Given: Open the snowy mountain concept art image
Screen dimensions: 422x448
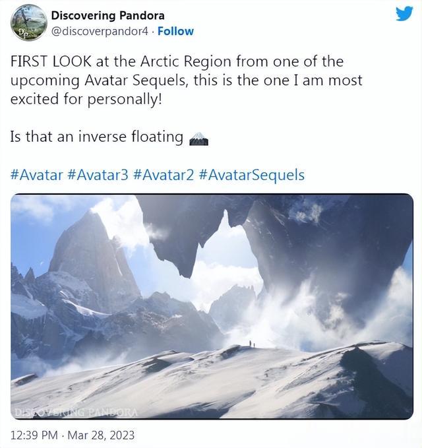Looking at the screenshot, I should (x=212, y=307).
